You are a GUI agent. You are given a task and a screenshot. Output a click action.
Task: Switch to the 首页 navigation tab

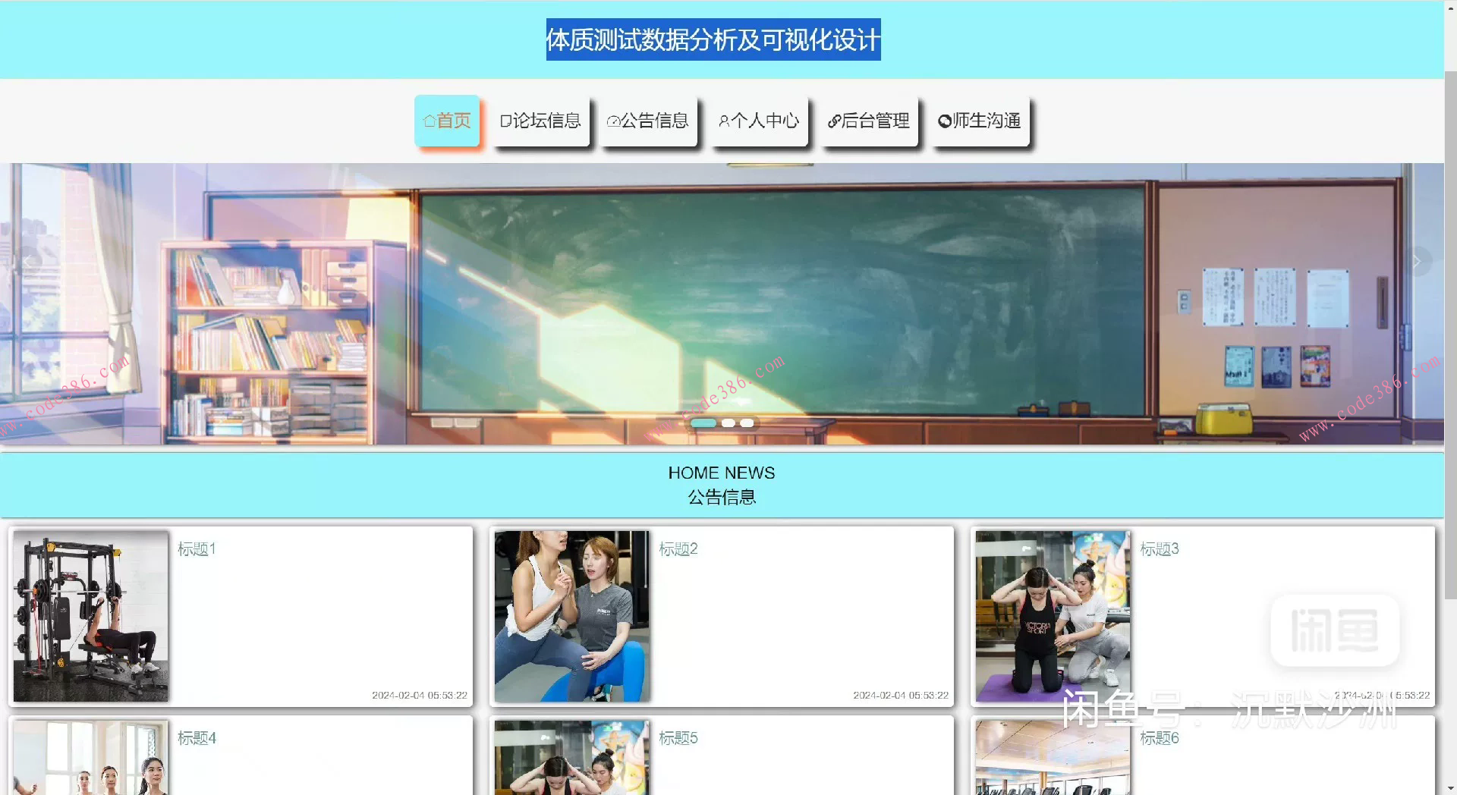click(447, 120)
